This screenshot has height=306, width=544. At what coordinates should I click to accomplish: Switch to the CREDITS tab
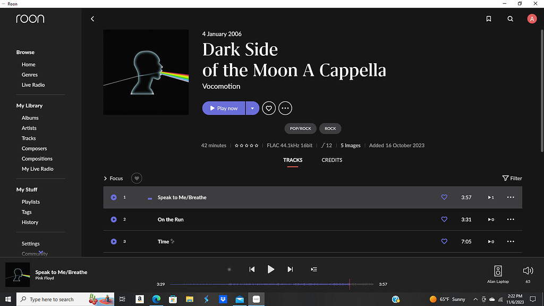[x=331, y=160]
